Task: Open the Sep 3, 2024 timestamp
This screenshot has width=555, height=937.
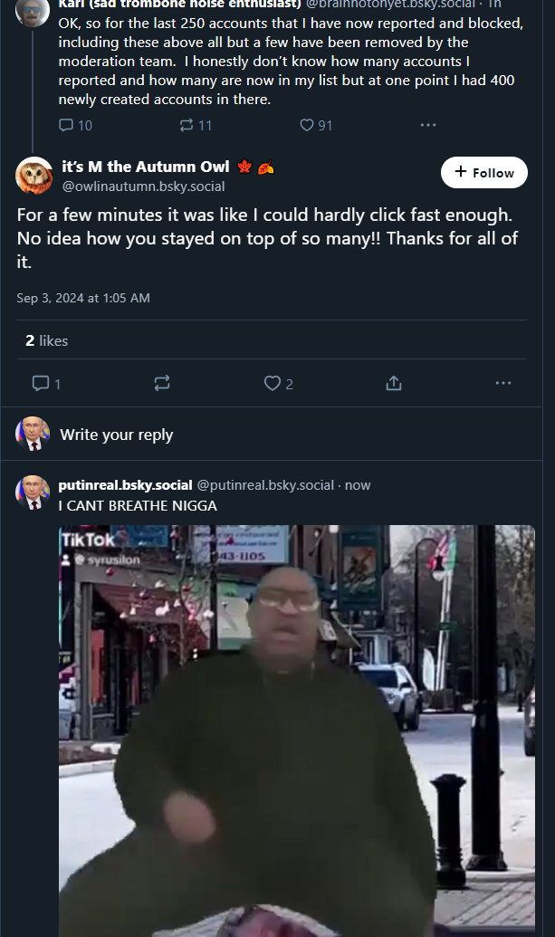Action: [83, 298]
